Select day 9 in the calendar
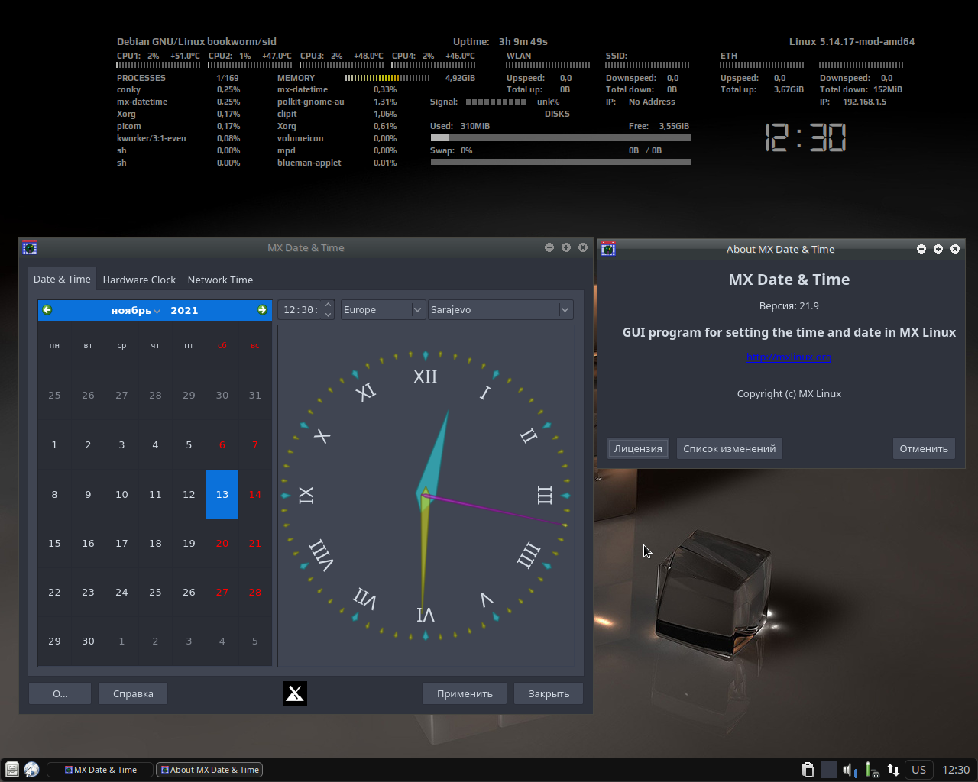 [88, 494]
